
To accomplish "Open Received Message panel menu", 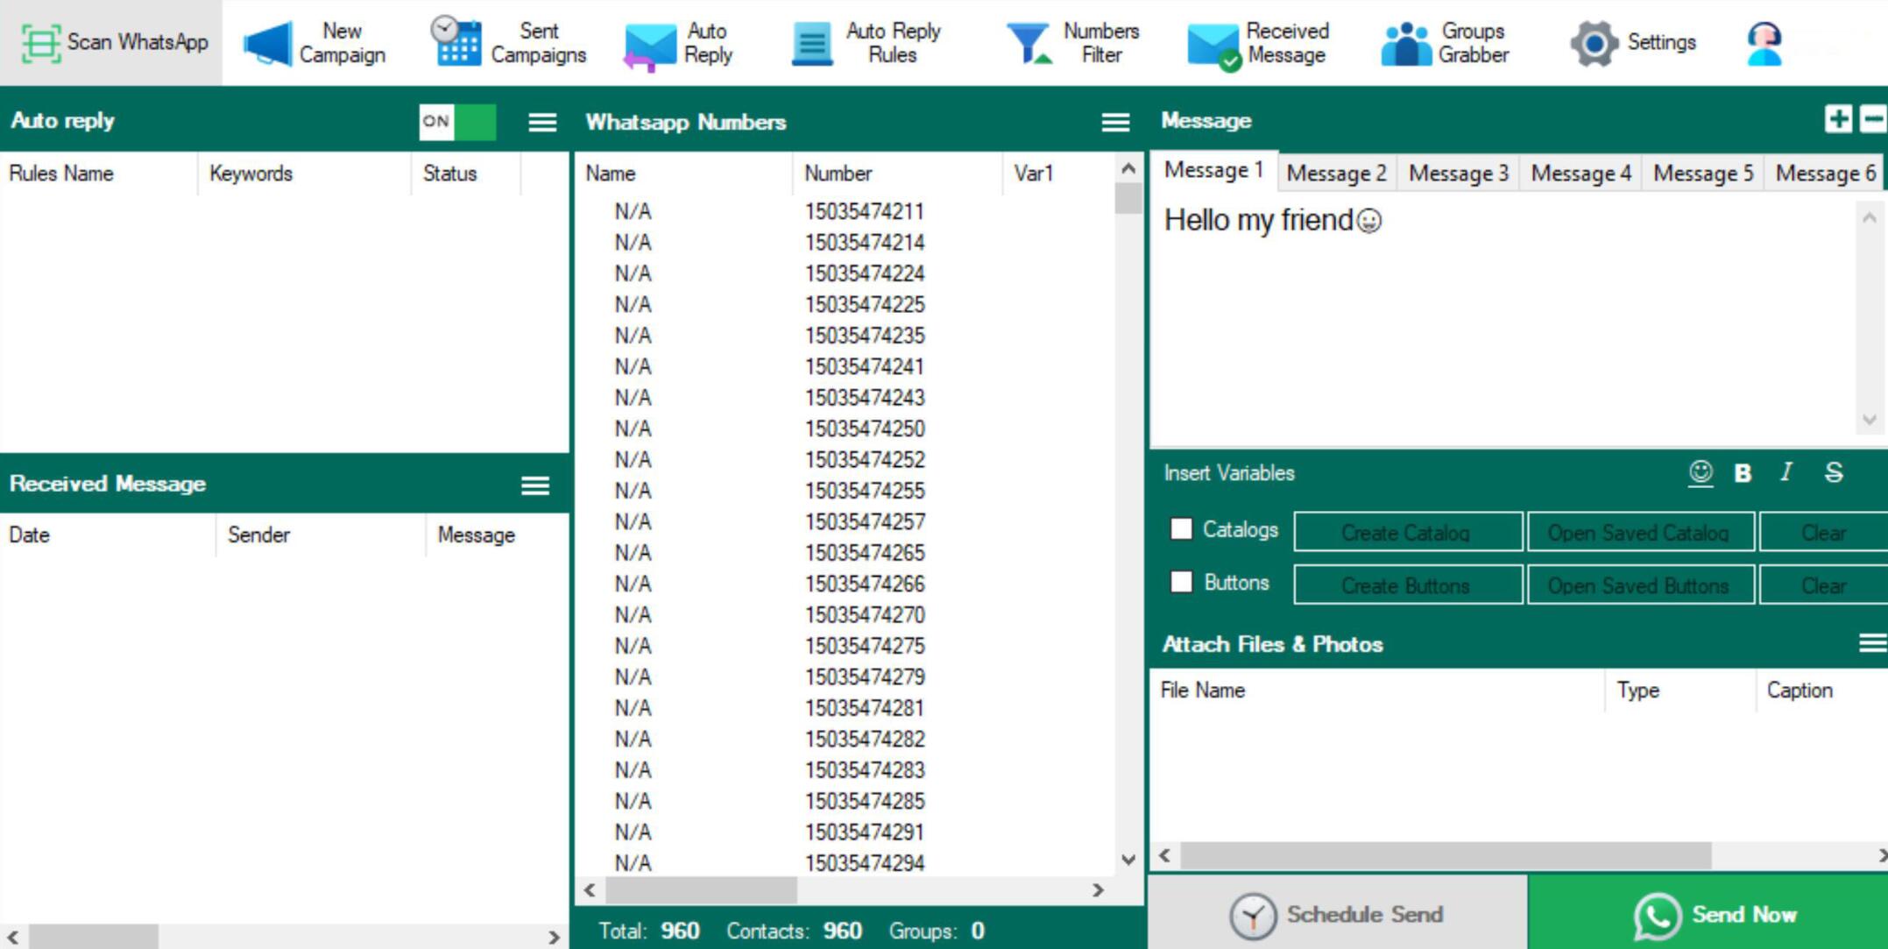I will [535, 485].
